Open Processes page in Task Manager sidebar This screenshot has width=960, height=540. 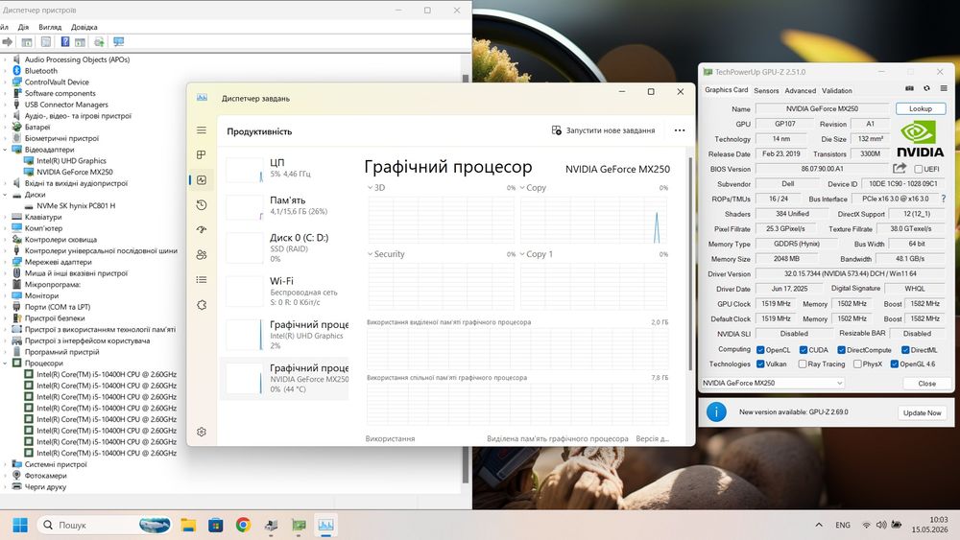tap(202, 154)
